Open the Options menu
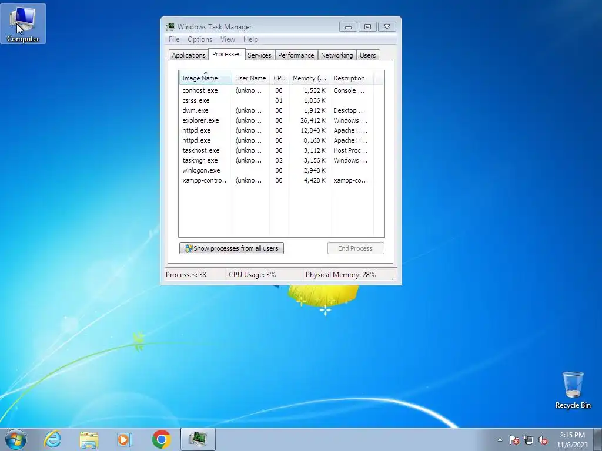The image size is (602, 451). pos(200,39)
